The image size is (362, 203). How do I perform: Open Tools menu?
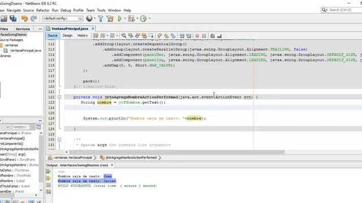tap(101, 10)
